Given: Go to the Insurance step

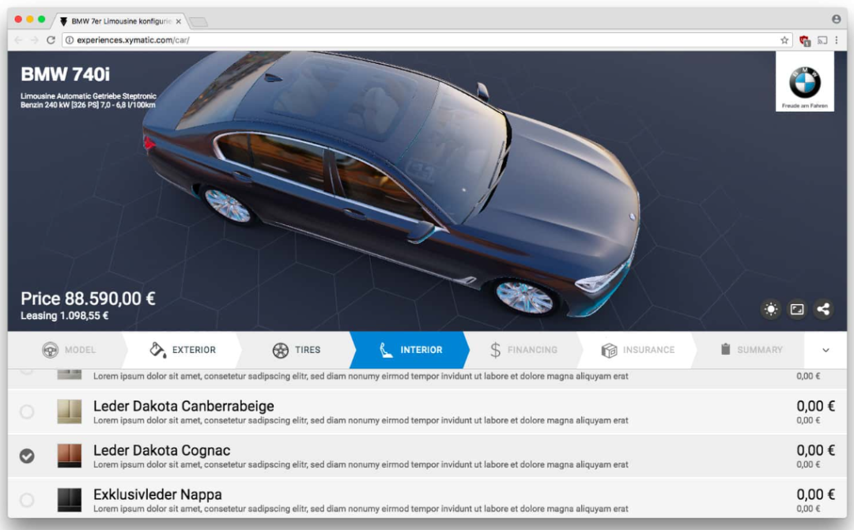Looking at the screenshot, I should pyautogui.click(x=637, y=350).
